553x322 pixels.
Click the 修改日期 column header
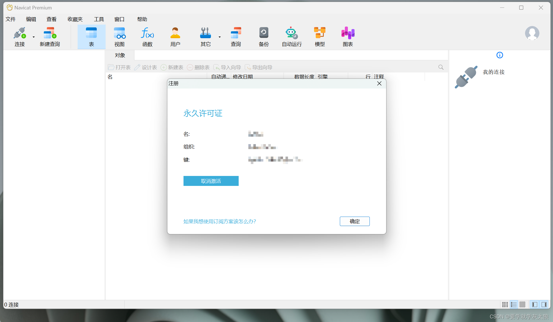[x=257, y=77]
